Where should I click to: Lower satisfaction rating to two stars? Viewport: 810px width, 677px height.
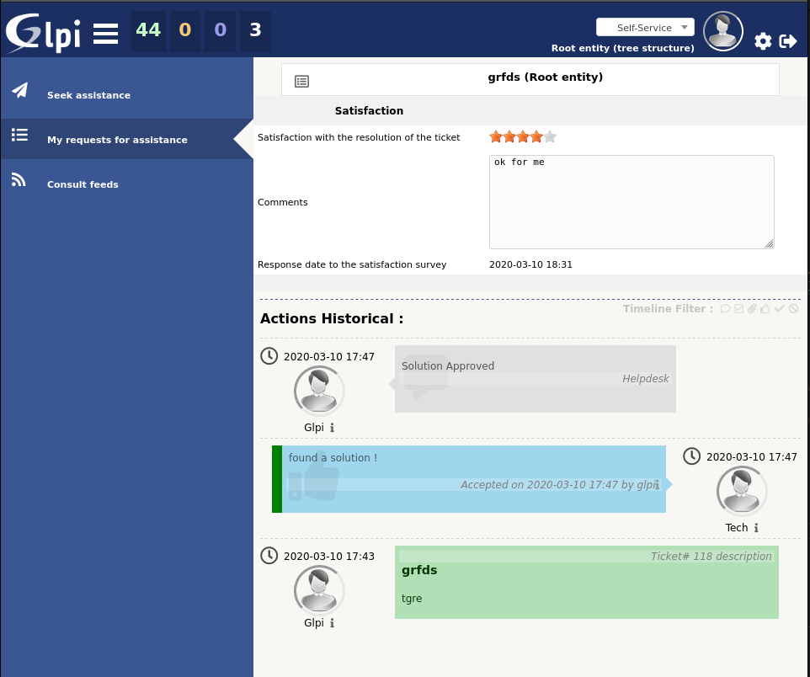click(509, 136)
